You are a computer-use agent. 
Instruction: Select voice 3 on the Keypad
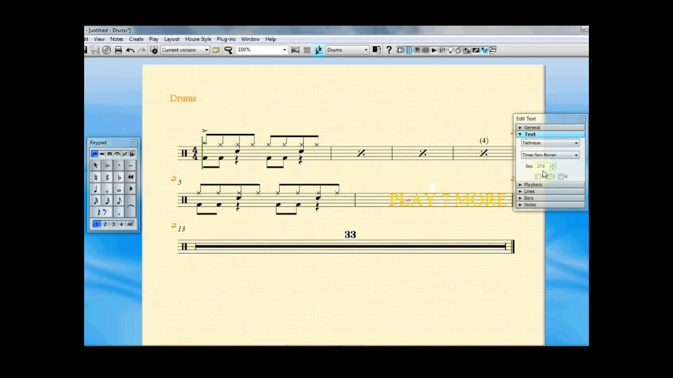click(x=113, y=224)
